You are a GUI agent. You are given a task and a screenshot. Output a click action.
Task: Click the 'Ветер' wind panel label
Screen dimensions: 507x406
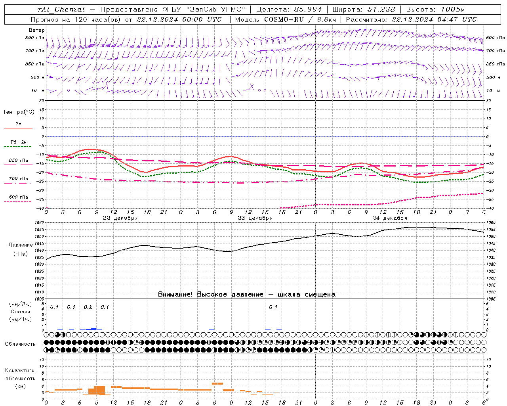[36, 30]
